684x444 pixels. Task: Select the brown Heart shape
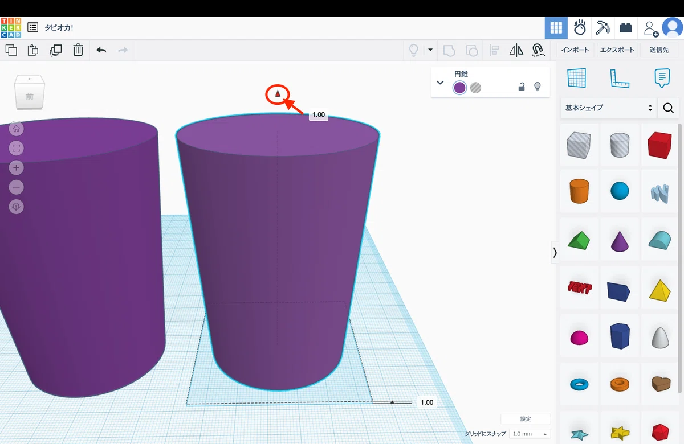659,385
